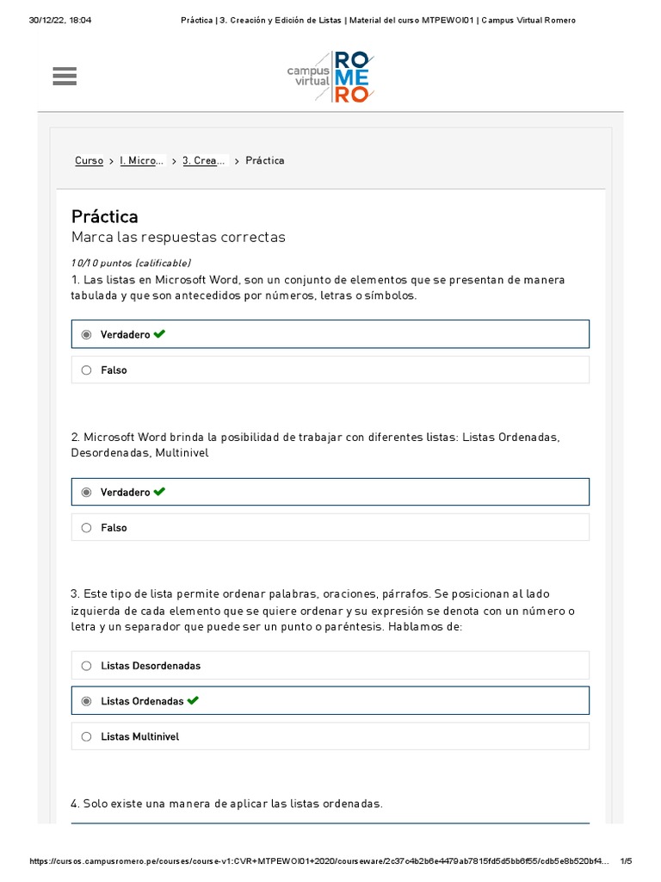Choose Falso for question 2

86,528
